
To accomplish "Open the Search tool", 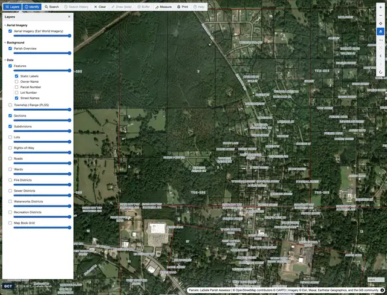I will click(x=51, y=7).
